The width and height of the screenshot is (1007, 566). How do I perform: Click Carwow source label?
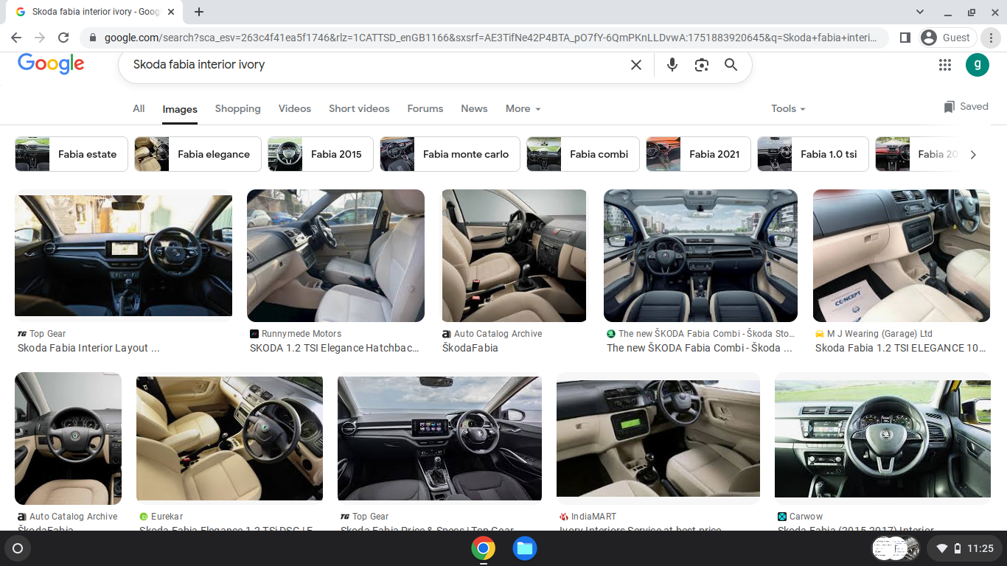pos(806,517)
